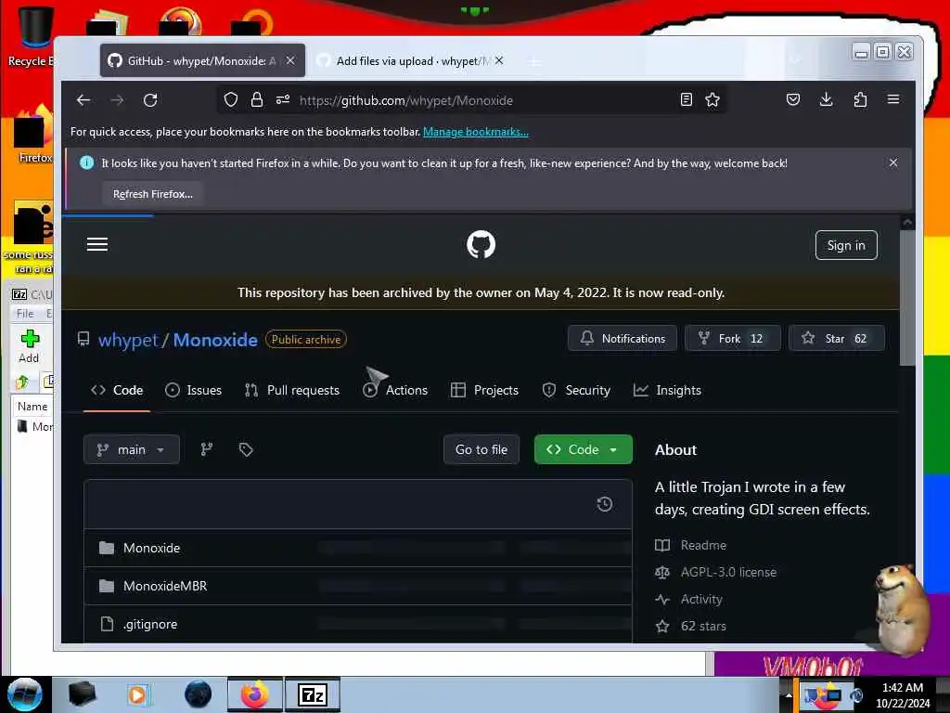Open the Monoxide folder row

point(358,548)
